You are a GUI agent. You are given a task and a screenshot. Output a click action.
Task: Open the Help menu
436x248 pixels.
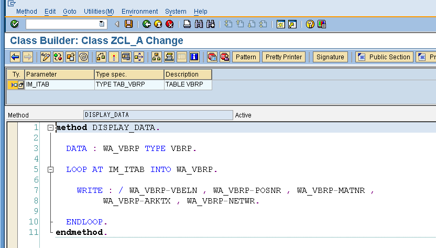point(201,12)
